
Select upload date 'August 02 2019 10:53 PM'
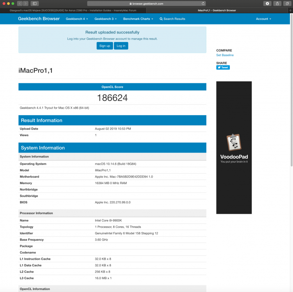(113, 128)
